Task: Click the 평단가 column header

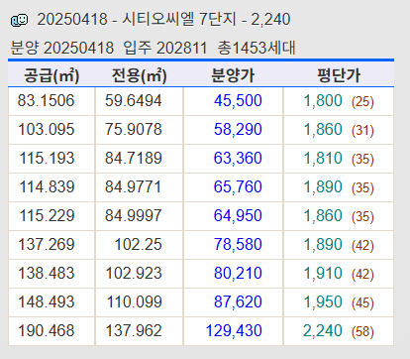Action: (x=339, y=75)
